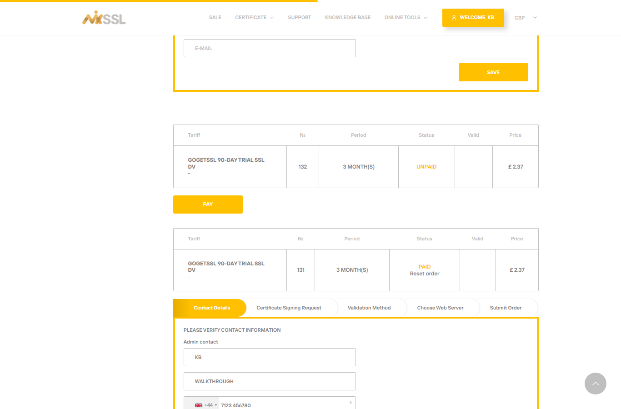Click the PLEASE VERIFY CONTACT INFORMATION heading
This screenshot has width=621, height=409.
(232, 330)
